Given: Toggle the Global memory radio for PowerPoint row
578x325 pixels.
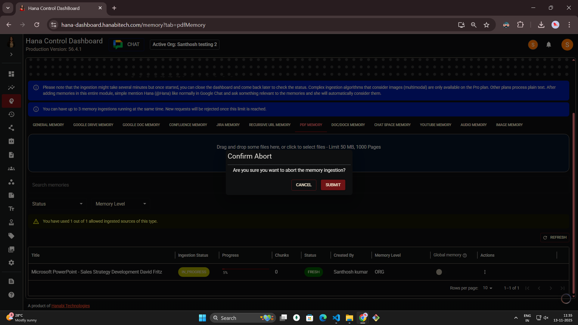Looking at the screenshot, I should click(x=439, y=272).
